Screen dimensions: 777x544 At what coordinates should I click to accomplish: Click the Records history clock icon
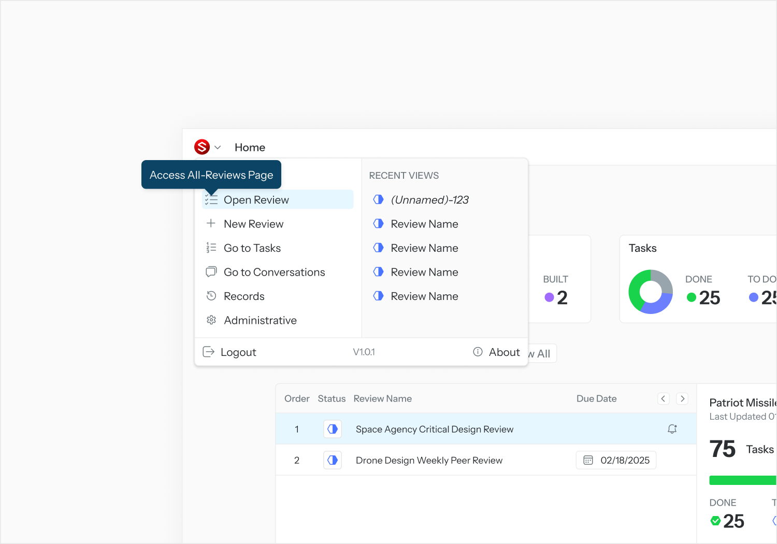211,296
